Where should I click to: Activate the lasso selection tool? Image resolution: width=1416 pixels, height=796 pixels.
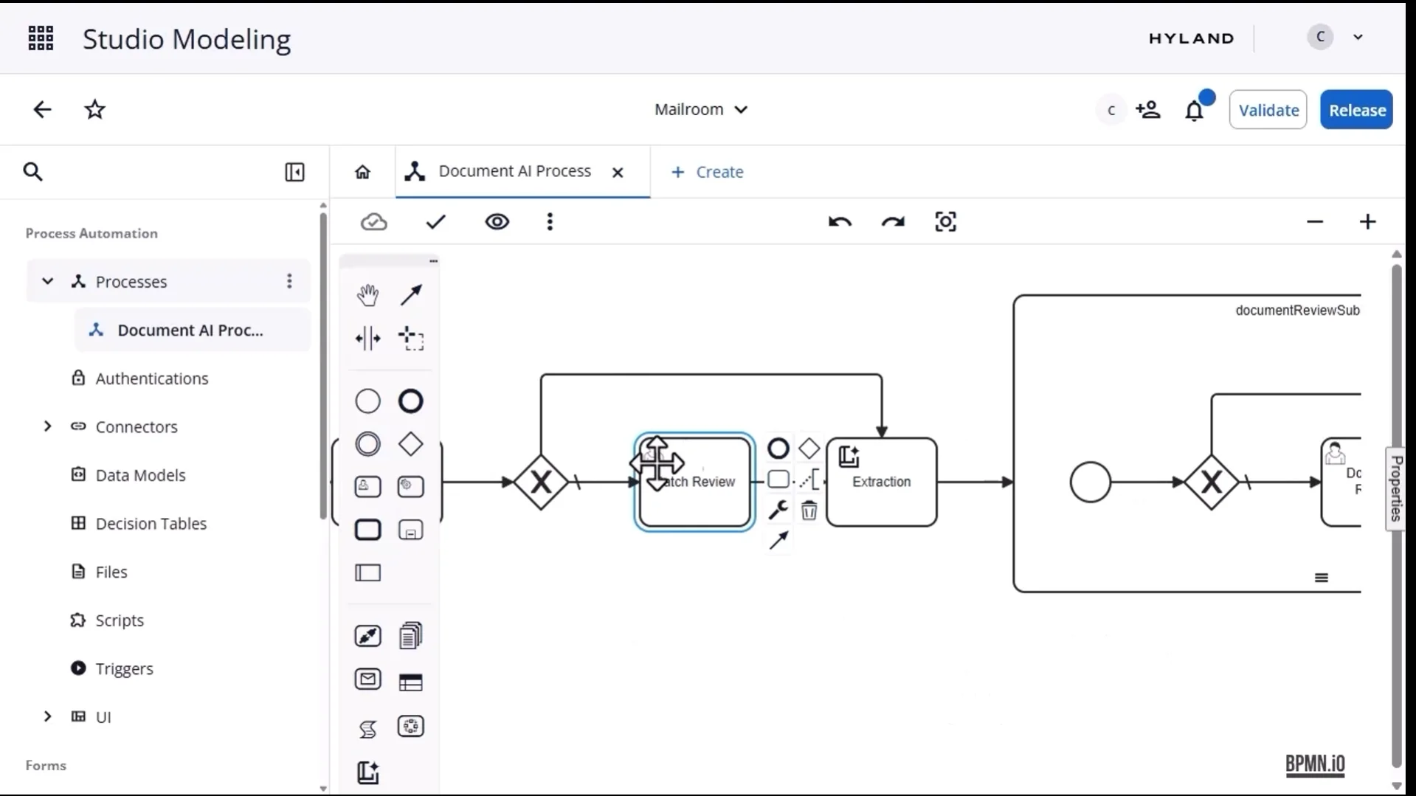411,339
